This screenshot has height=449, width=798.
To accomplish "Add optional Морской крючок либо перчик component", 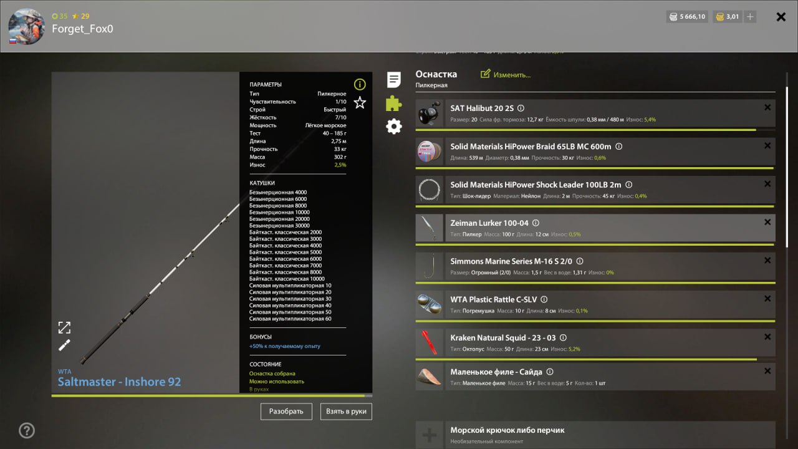I will 429,435.
